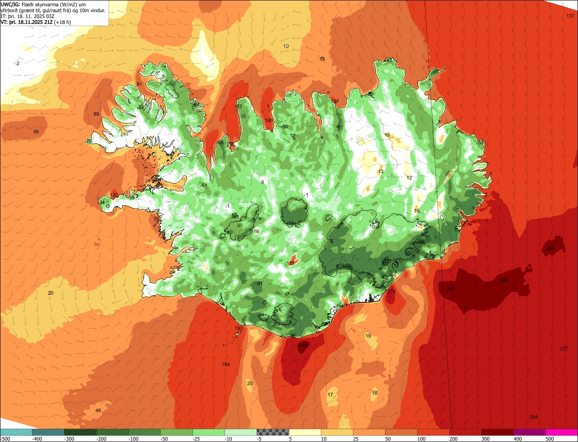Click the 17 value over the sea
This screenshot has height=442, width=578.
[330, 395]
